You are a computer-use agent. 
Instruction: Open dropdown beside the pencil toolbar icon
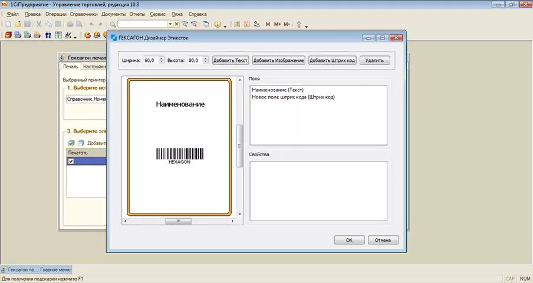point(75,37)
